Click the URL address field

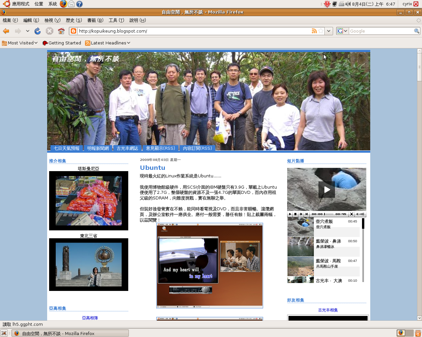[194, 31]
